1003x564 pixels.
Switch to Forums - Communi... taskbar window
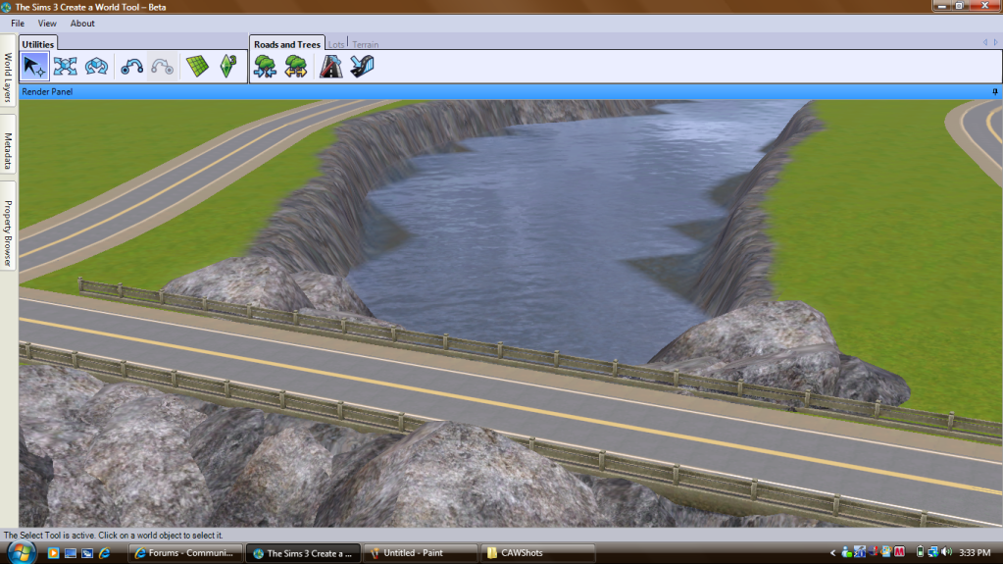(x=185, y=553)
